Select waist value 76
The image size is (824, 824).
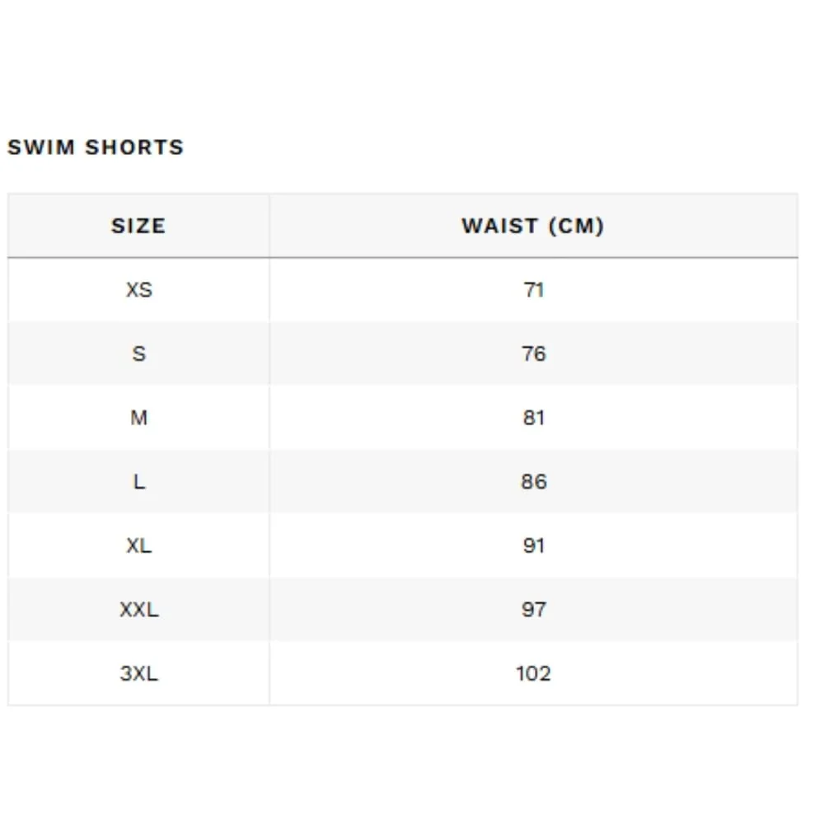pos(533,353)
